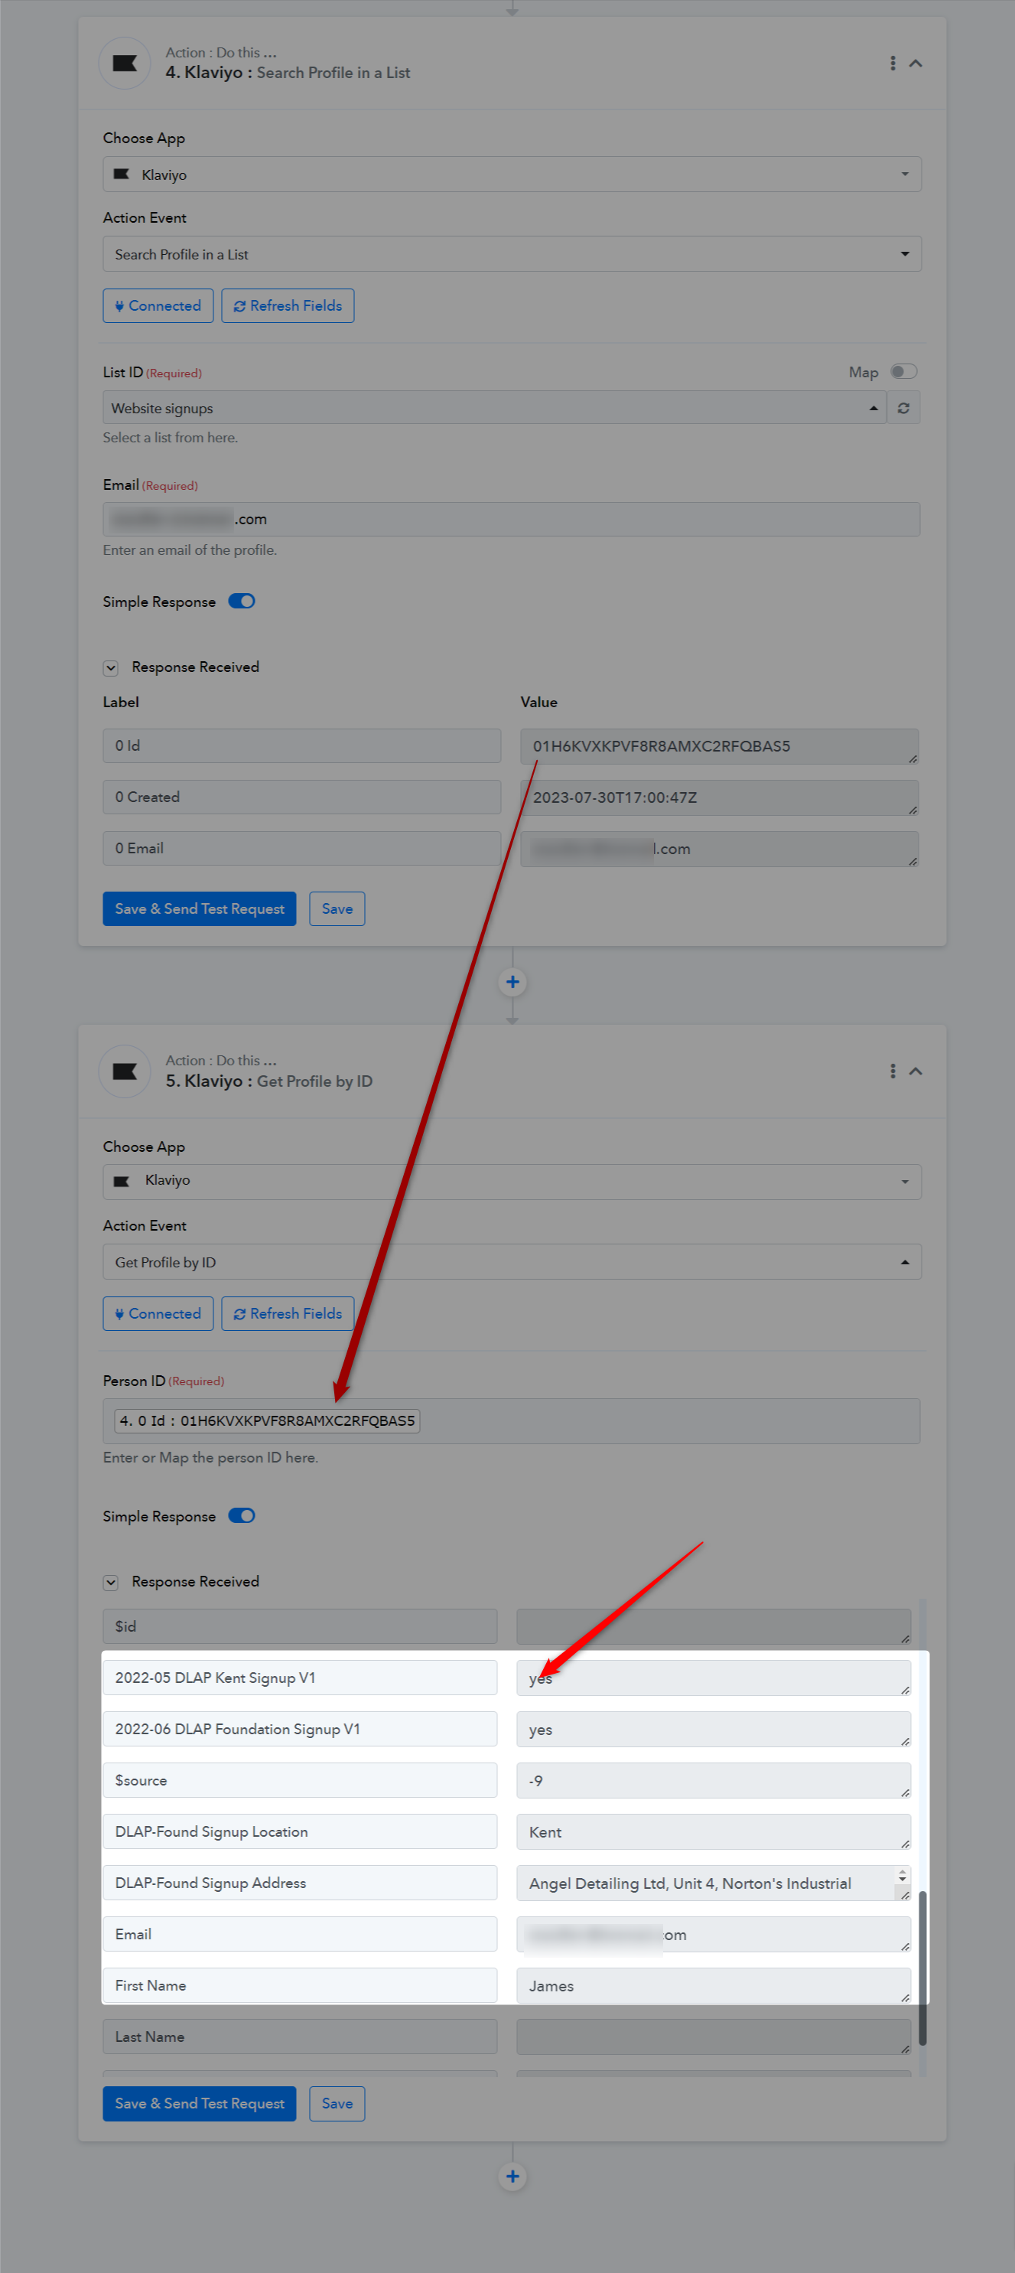Click Connected button in step 5
This screenshot has width=1015, height=2273.
tap(158, 1314)
